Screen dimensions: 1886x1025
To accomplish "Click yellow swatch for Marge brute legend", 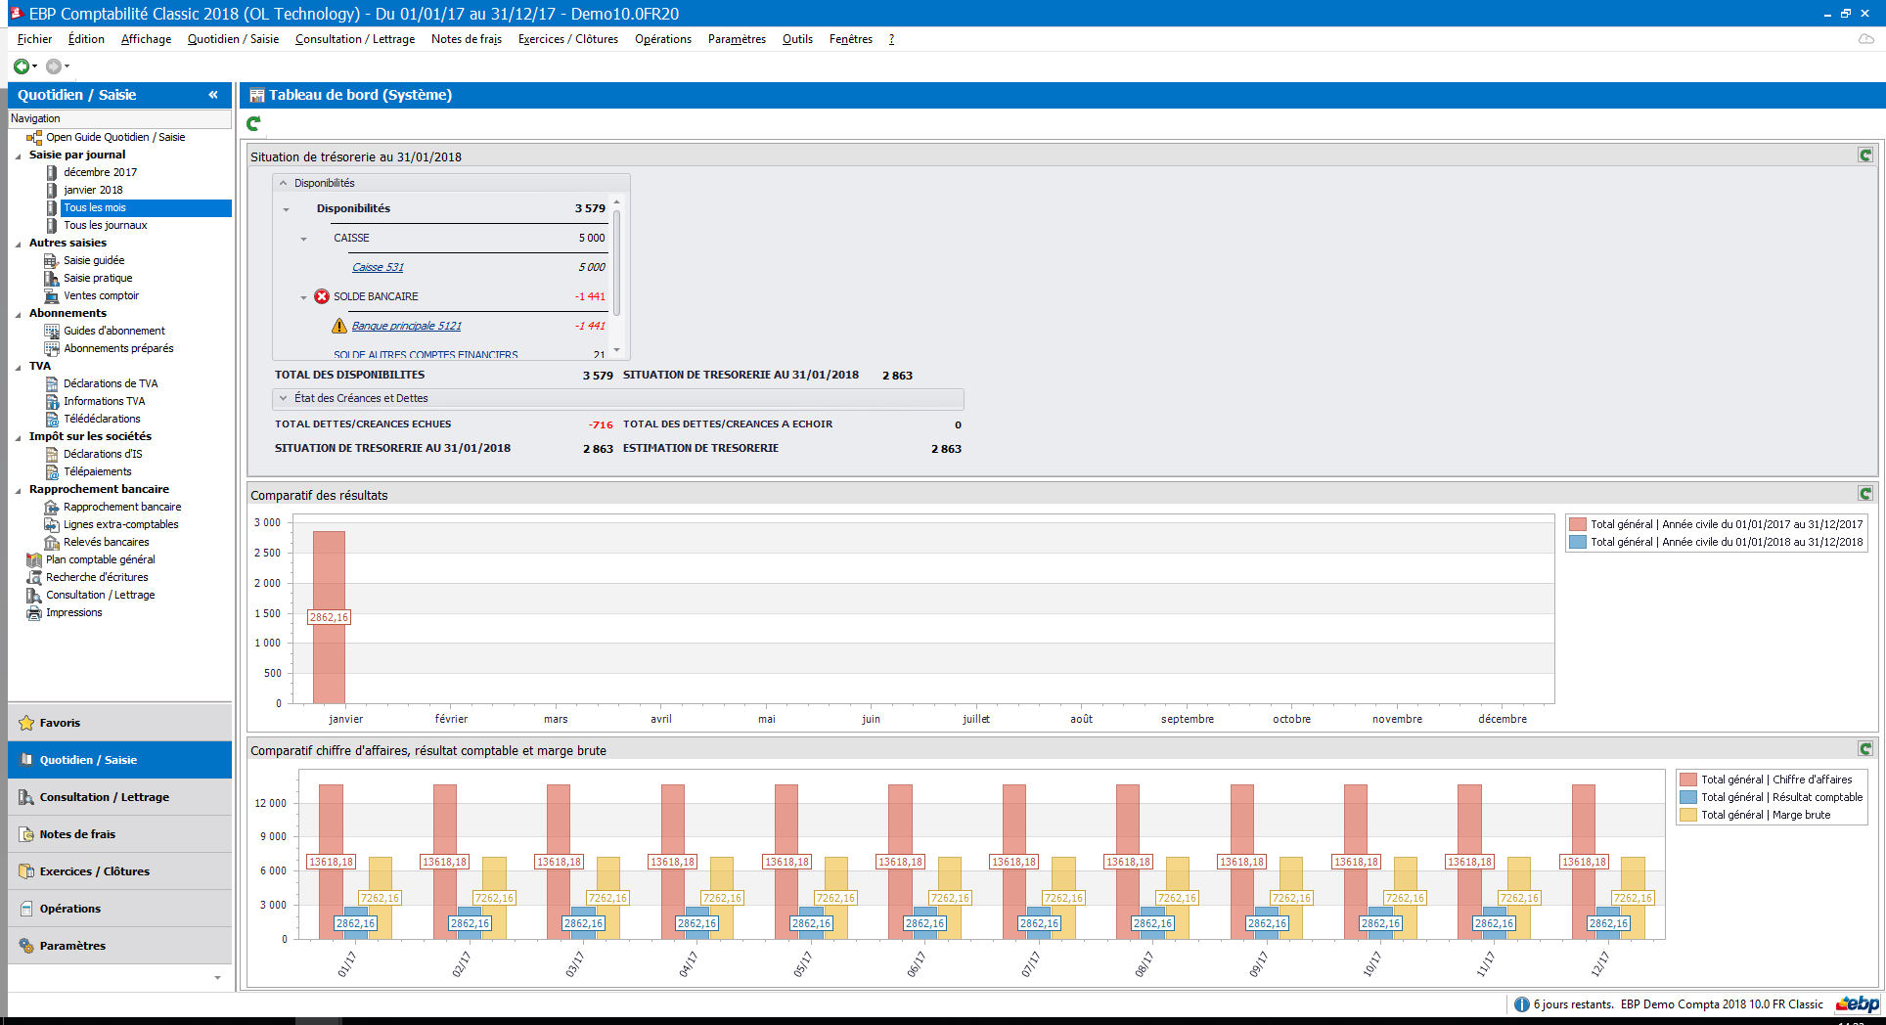I will (1687, 815).
